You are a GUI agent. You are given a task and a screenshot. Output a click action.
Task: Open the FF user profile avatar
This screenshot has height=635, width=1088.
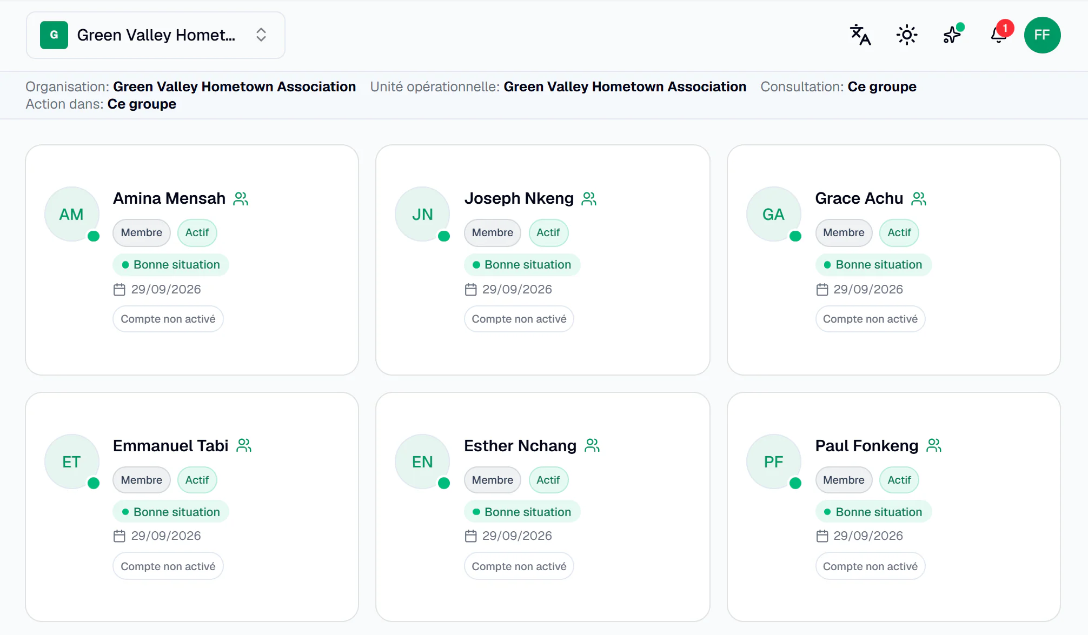tap(1042, 35)
